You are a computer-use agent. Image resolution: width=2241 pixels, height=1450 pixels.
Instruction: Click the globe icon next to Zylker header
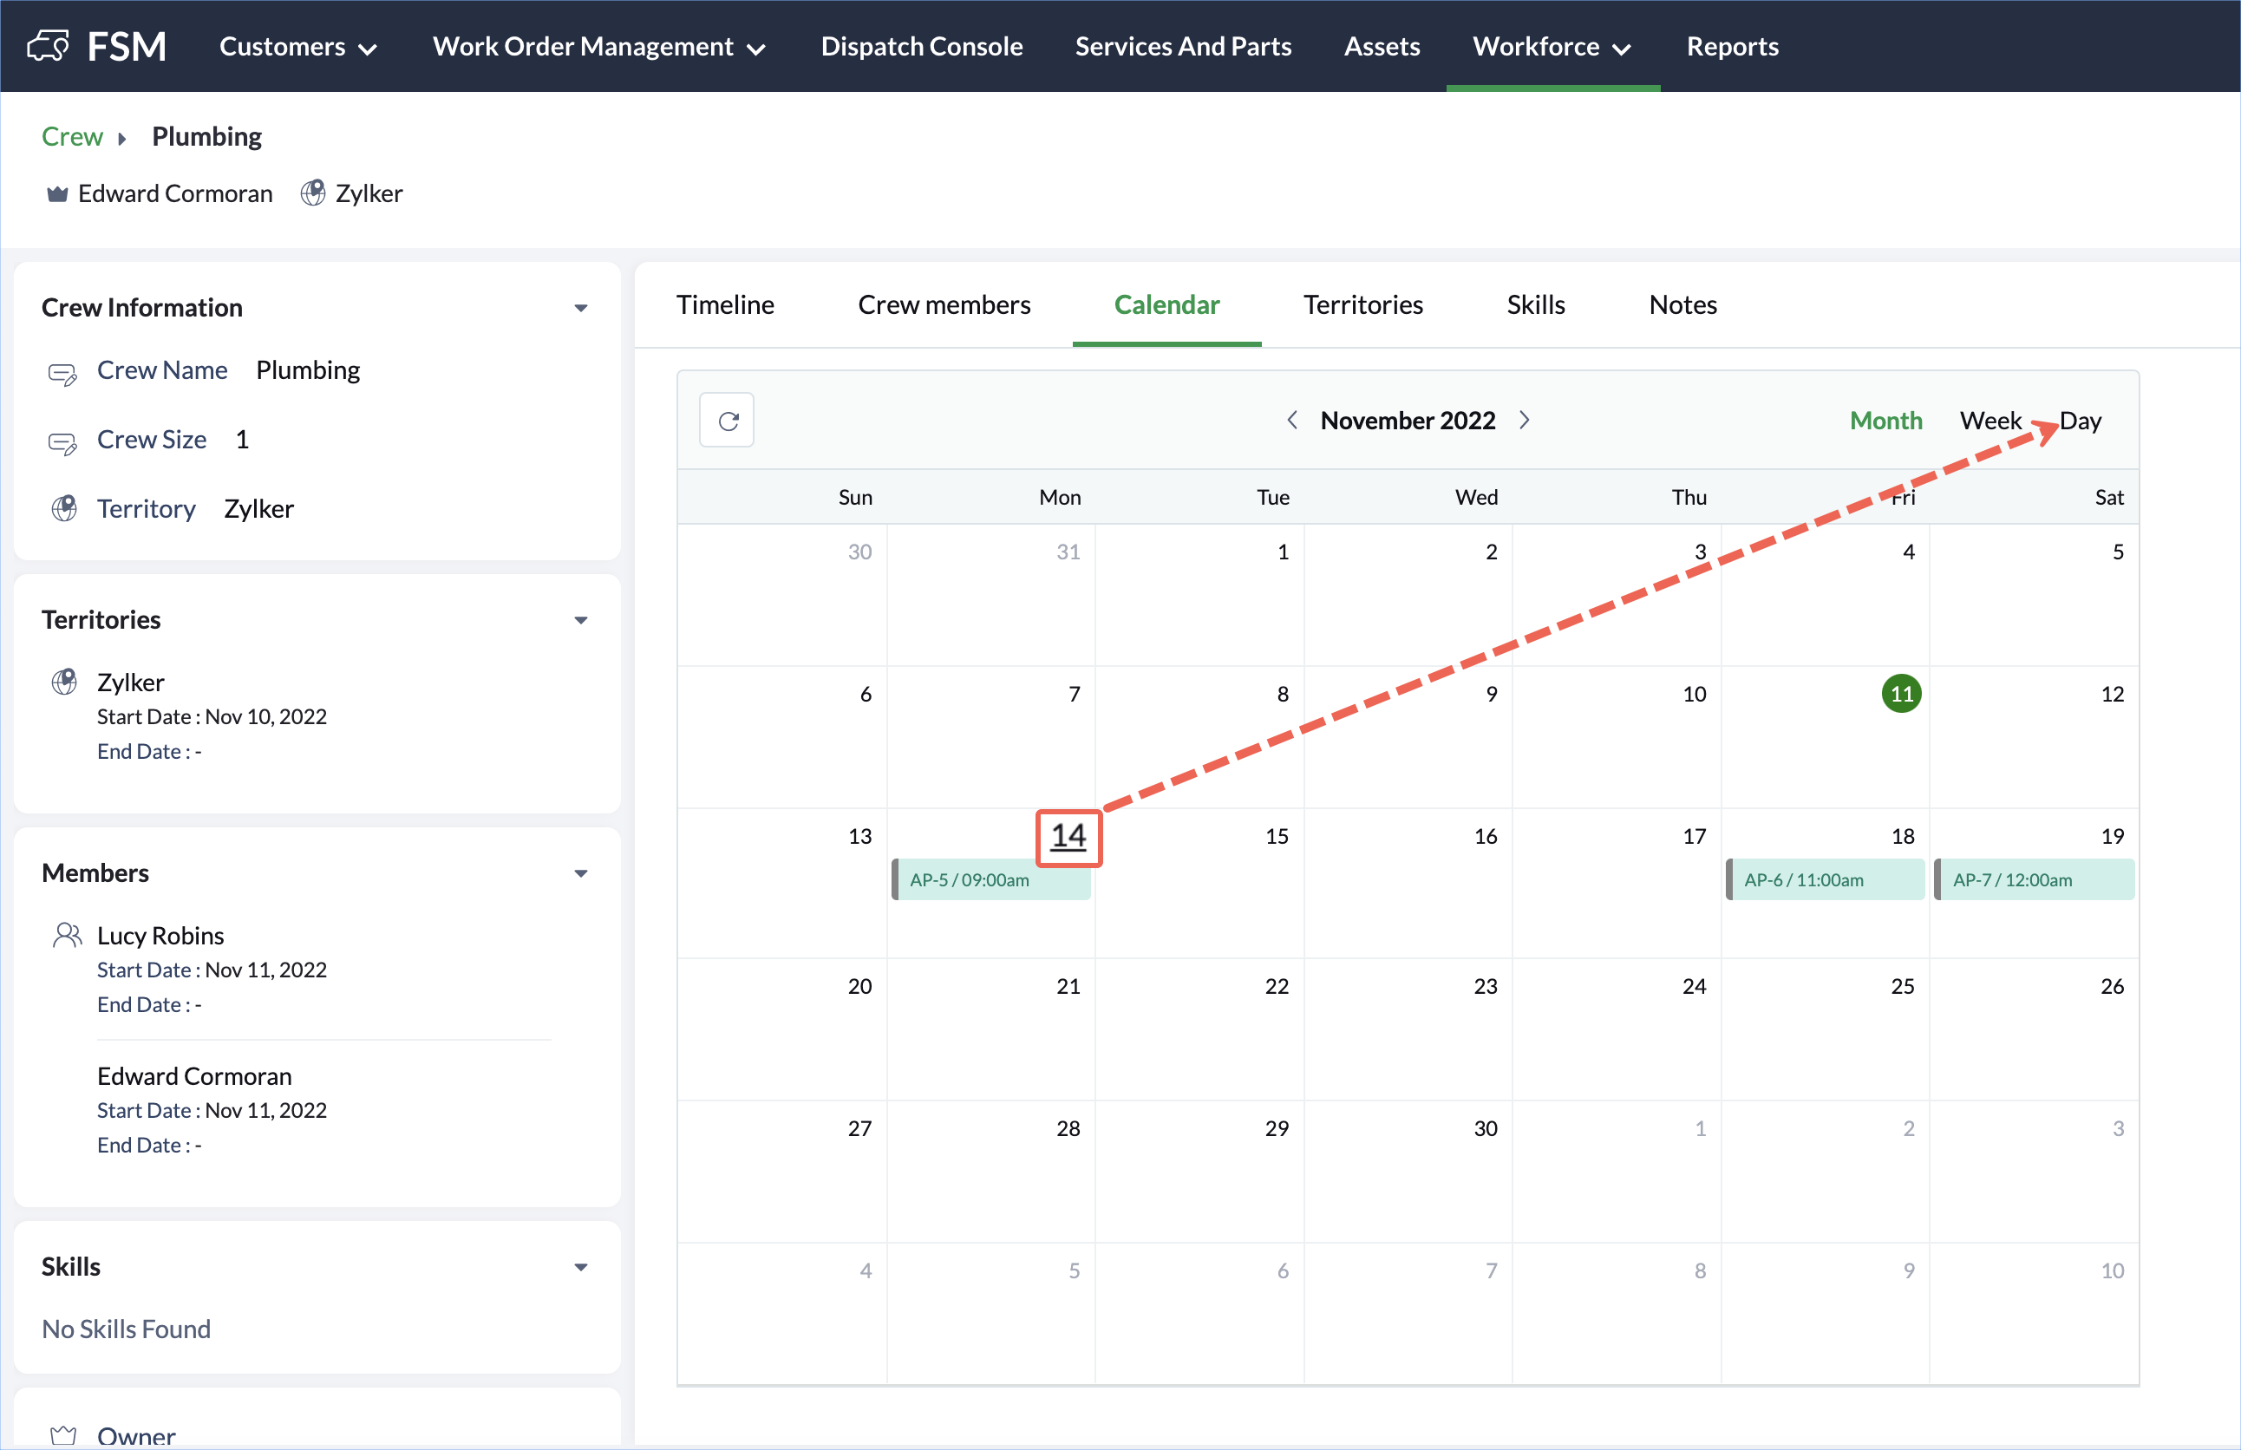point(312,193)
